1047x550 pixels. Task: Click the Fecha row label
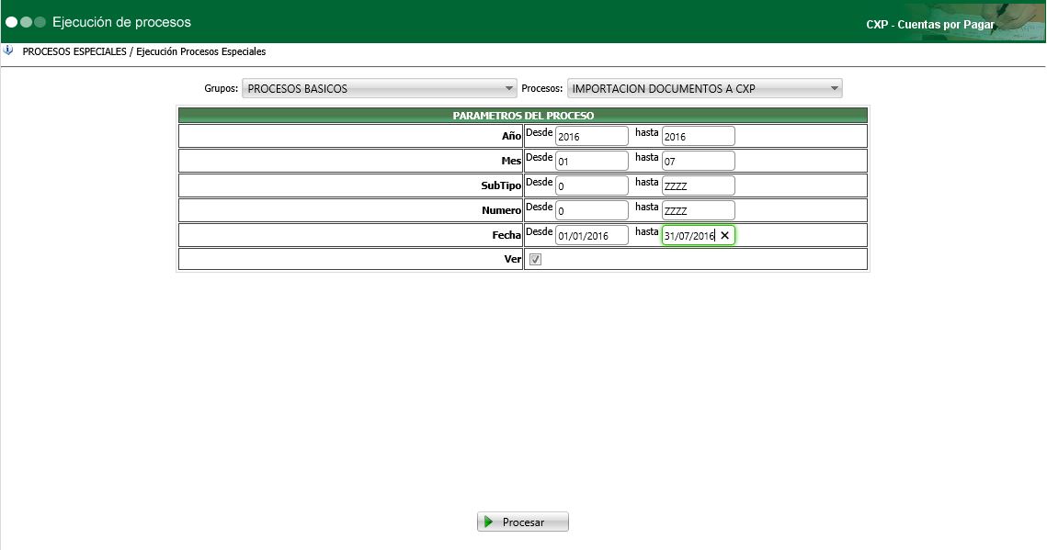[x=506, y=235]
